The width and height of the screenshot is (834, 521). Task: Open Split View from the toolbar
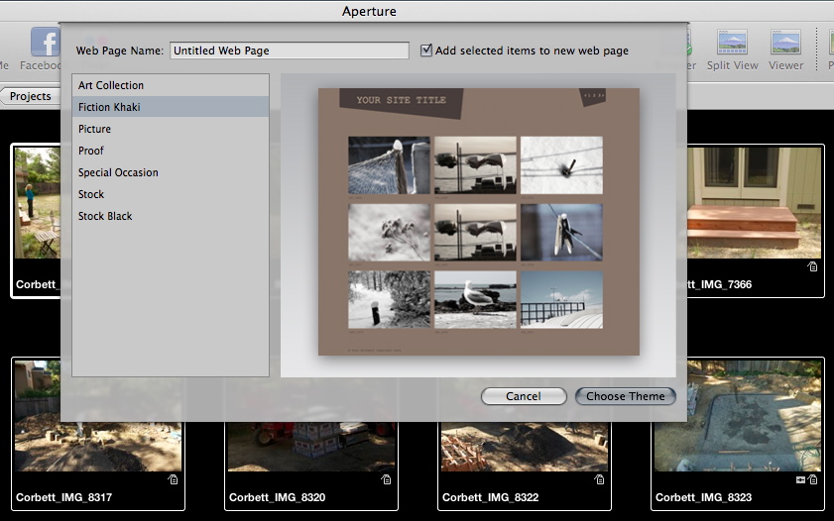[x=732, y=43]
